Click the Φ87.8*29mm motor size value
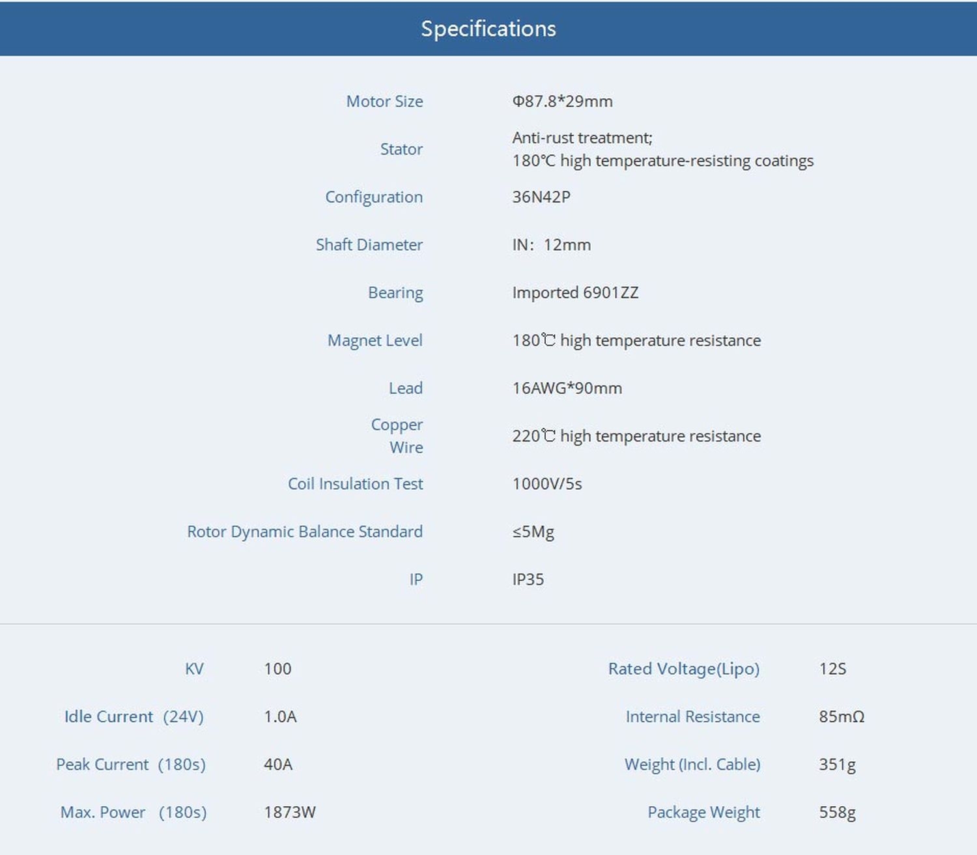 click(x=562, y=102)
